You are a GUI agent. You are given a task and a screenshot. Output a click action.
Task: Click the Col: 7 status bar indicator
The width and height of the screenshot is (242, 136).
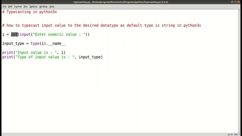click(237, 134)
